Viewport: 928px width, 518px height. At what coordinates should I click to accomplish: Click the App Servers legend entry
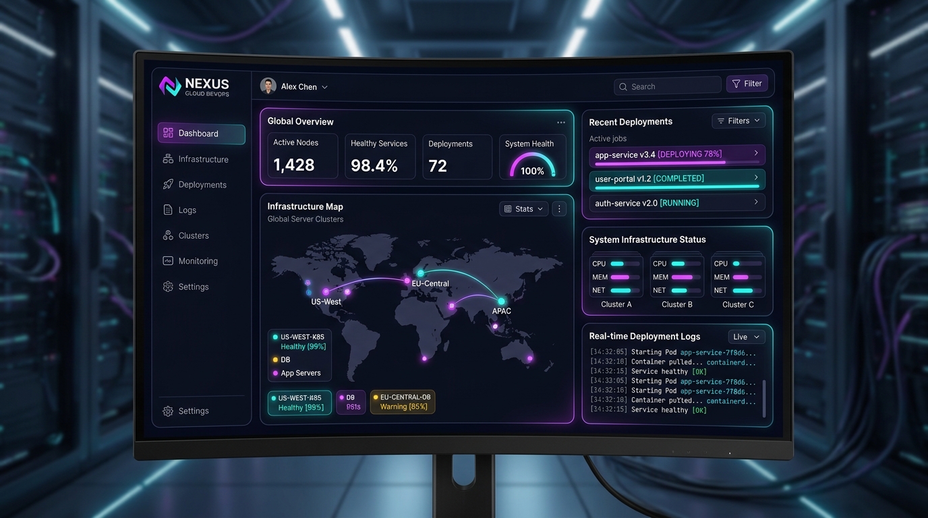297,373
